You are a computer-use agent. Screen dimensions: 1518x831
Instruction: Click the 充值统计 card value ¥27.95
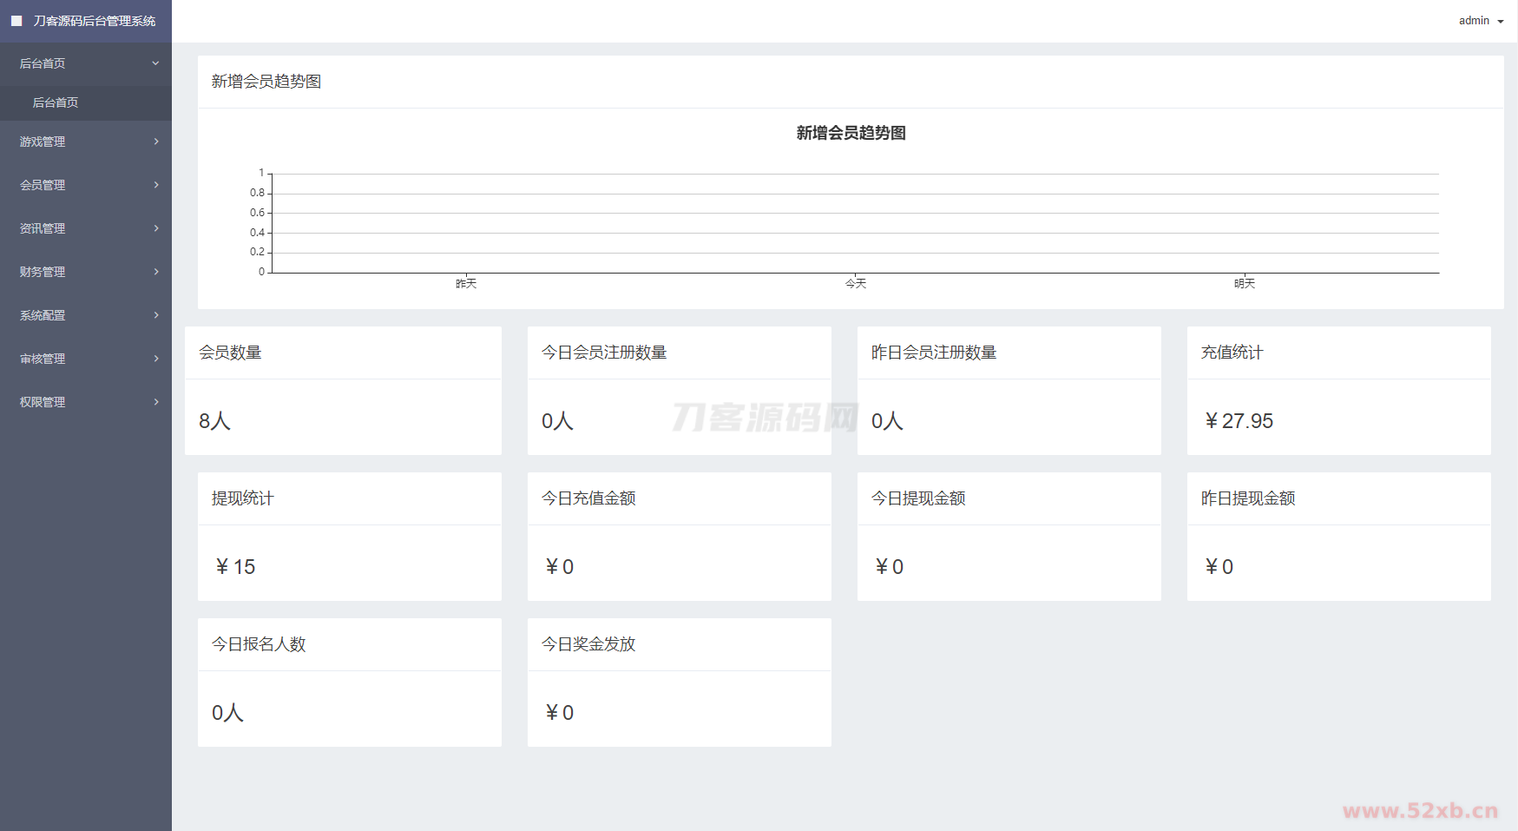point(1239,421)
